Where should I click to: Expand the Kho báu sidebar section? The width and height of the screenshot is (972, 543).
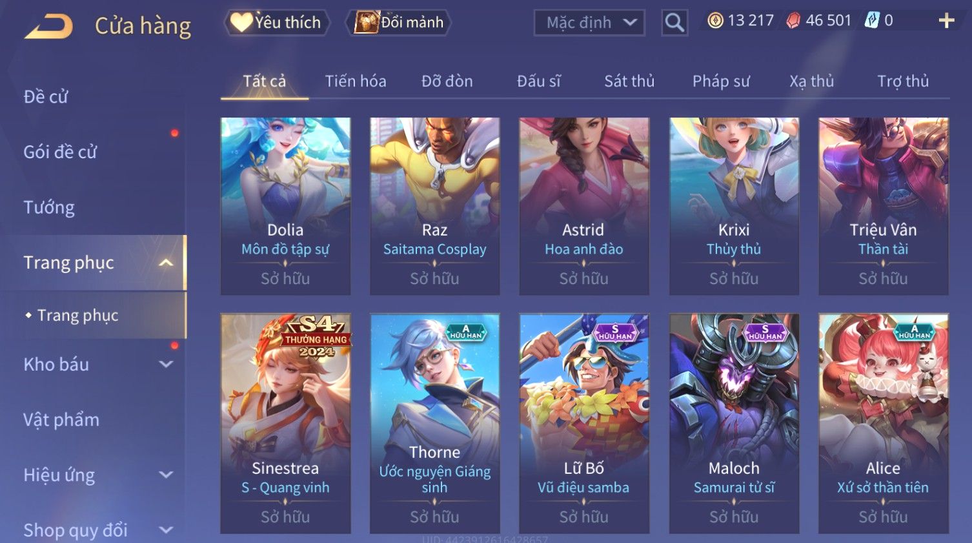(167, 364)
